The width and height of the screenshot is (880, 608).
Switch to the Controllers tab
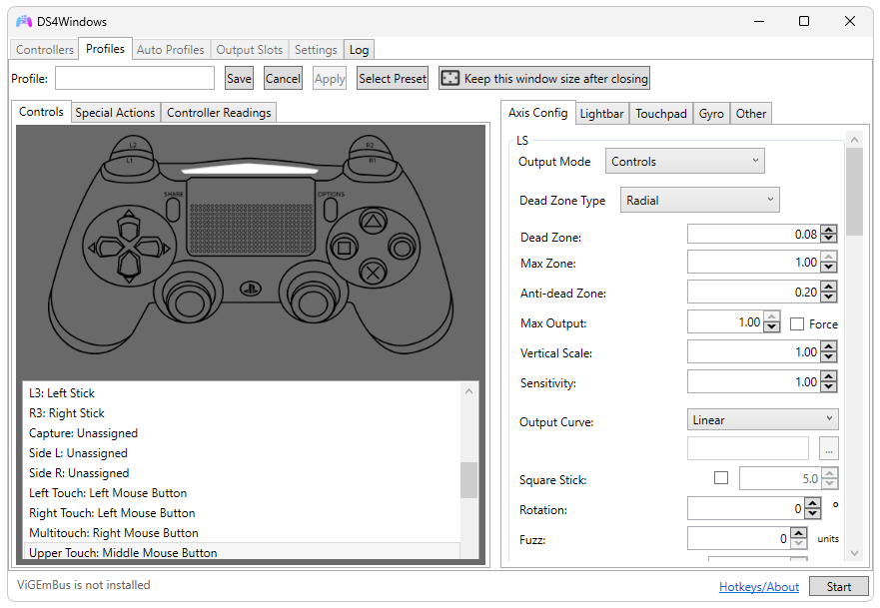point(44,49)
